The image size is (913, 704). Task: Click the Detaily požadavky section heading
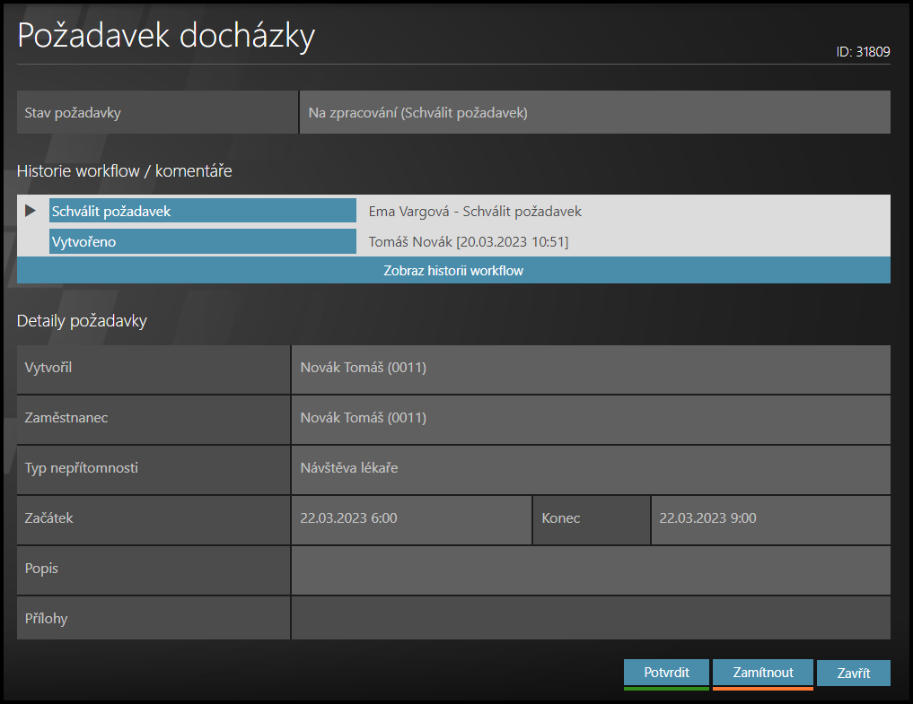[82, 320]
